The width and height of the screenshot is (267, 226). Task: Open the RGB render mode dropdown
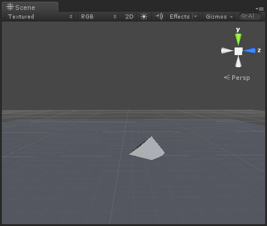[x=98, y=17]
